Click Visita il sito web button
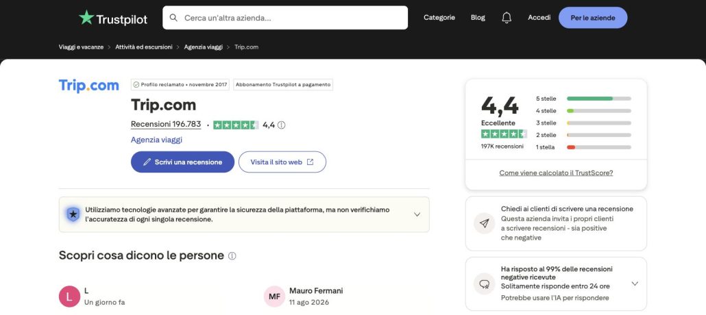The height and width of the screenshot is (315, 706). tap(282, 162)
